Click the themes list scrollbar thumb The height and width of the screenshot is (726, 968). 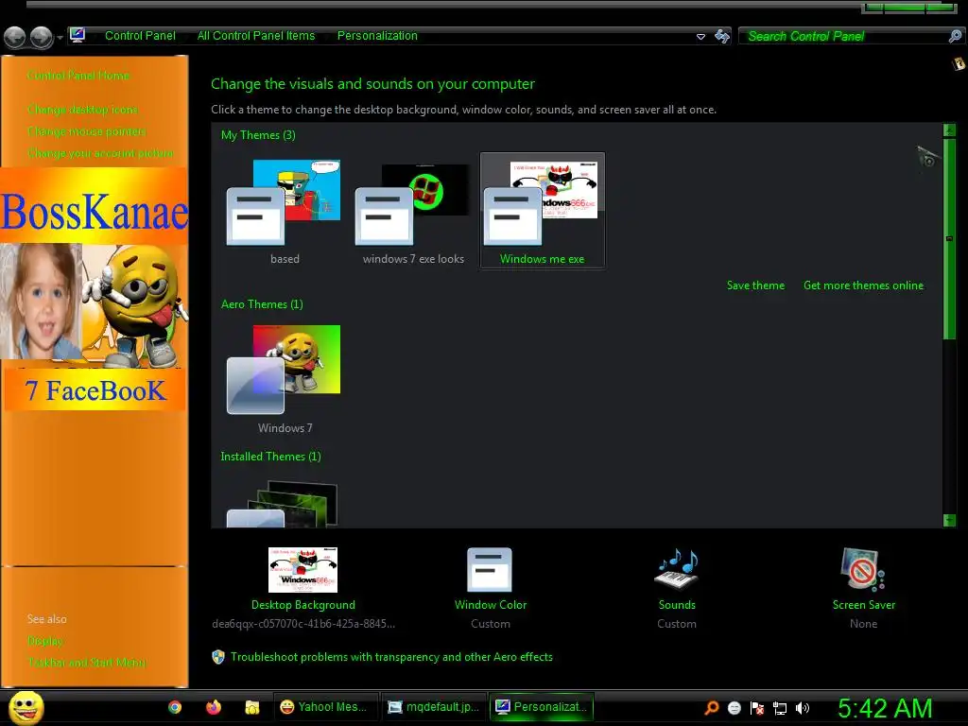(949, 238)
